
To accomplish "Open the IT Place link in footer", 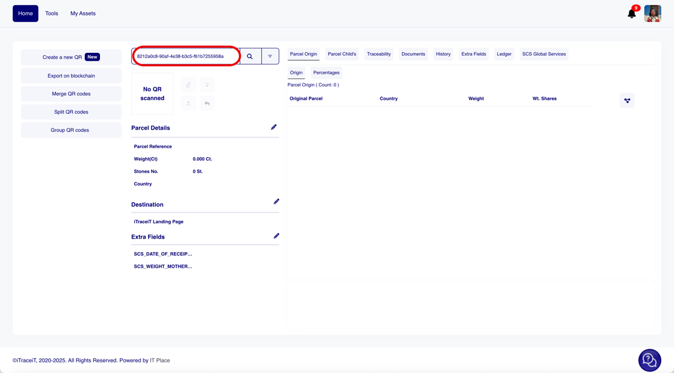I will [x=160, y=360].
